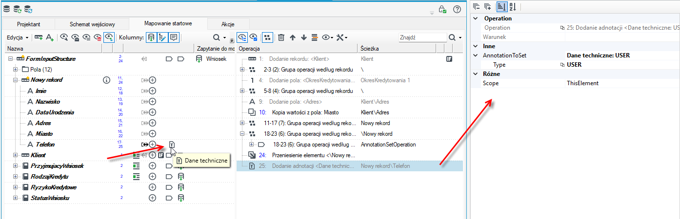The image size is (680, 219).
Task: Toggle the comment column button
Action: 173,37
